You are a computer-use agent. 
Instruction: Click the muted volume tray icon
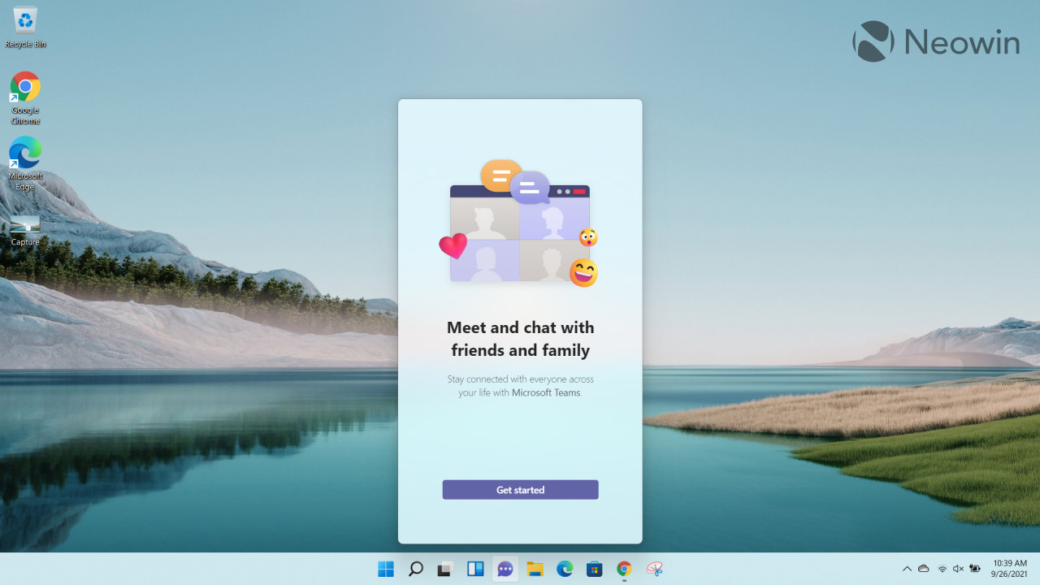click(x=958, y=569)
